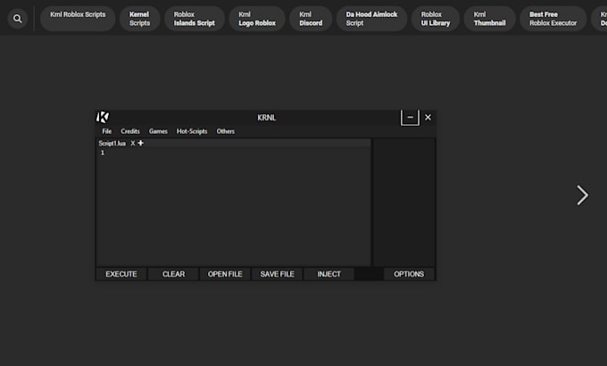Click the search magnifier icon

(x=18, y=19)
